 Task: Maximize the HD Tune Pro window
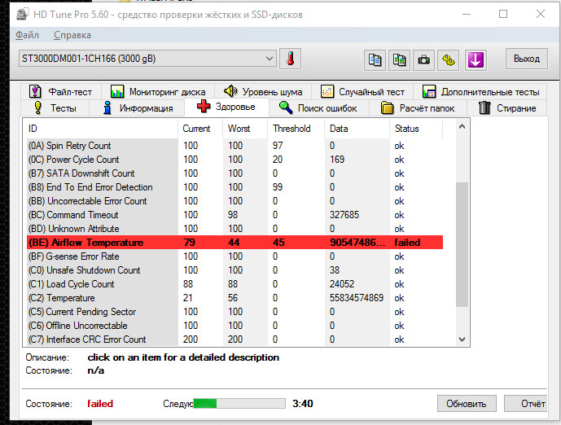[503, 14]
